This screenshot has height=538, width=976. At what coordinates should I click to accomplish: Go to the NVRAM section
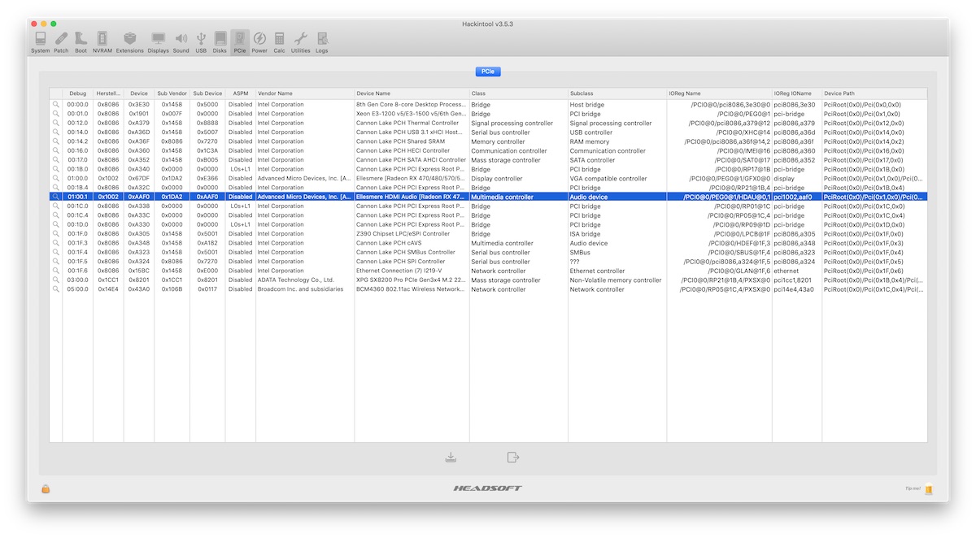click(102, 41)
